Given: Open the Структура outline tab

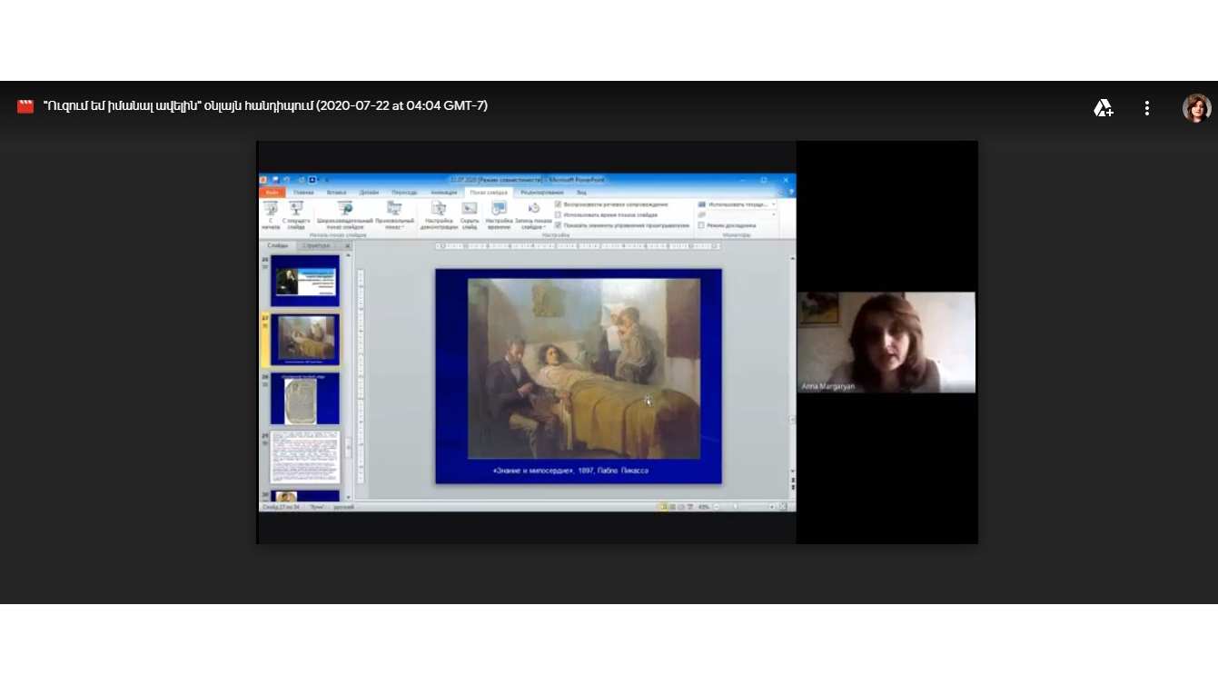Looking at the screenshot, I should [x=316, y=245].
